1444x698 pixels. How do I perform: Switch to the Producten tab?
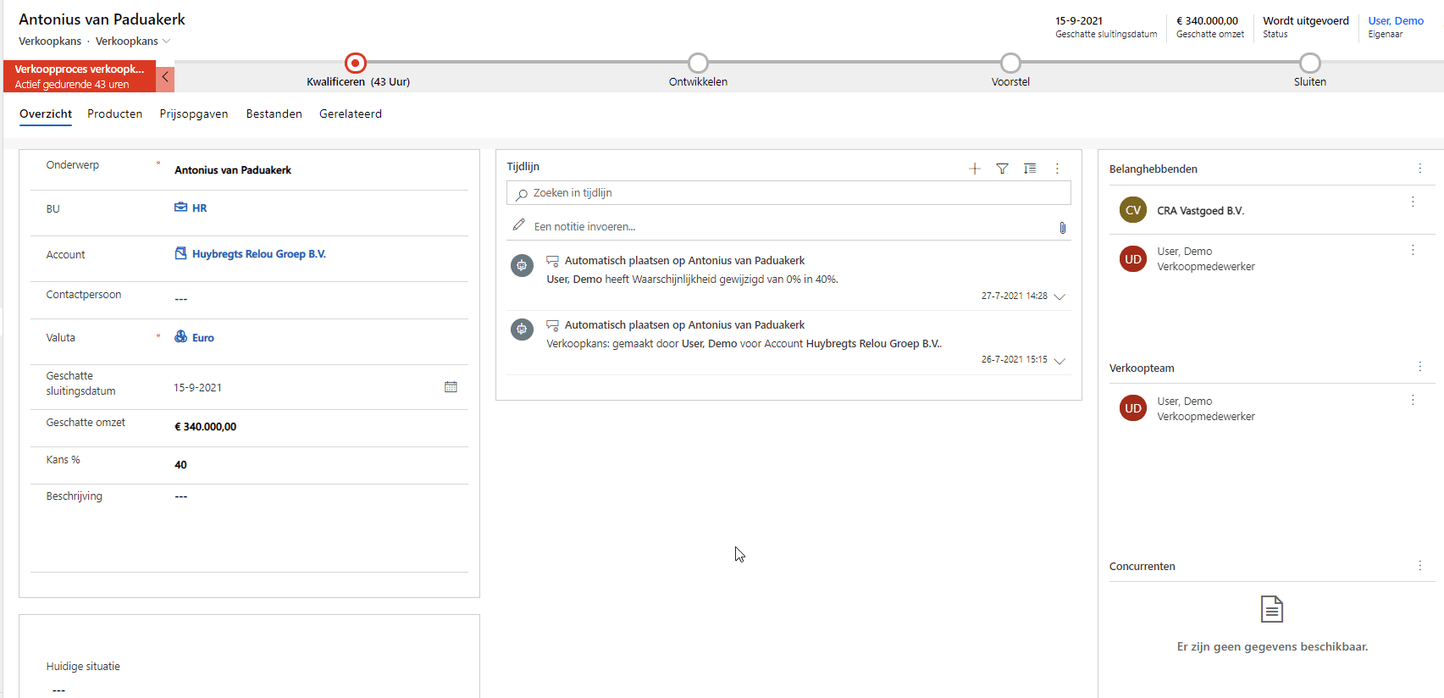pyautogui.click(x=114, y=114)
